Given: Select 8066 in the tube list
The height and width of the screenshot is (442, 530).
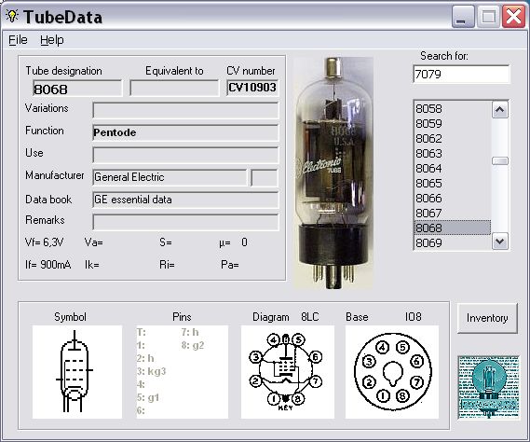Looking at the screenshot, I should 453,199.
